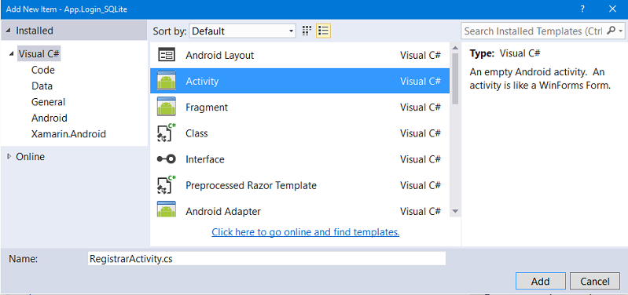Switch to medium icons list view

(323, 31)
